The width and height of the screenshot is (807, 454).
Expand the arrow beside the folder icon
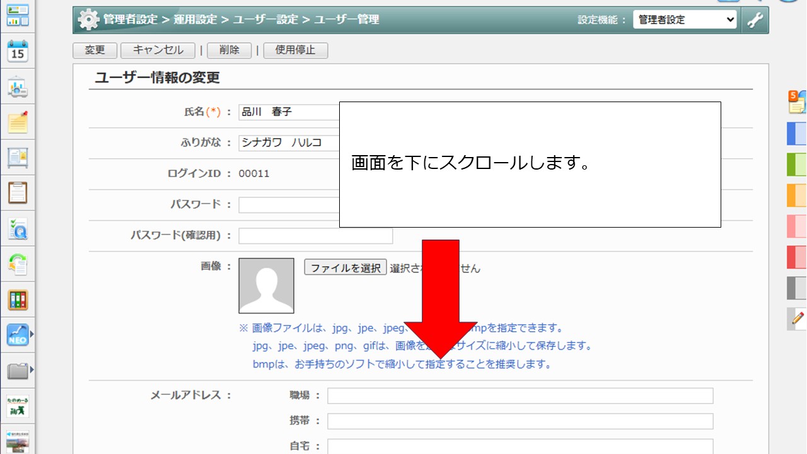(x=32, y=369)
